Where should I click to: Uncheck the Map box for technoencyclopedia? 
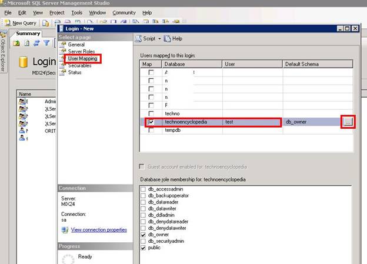(x=151, y=122)
